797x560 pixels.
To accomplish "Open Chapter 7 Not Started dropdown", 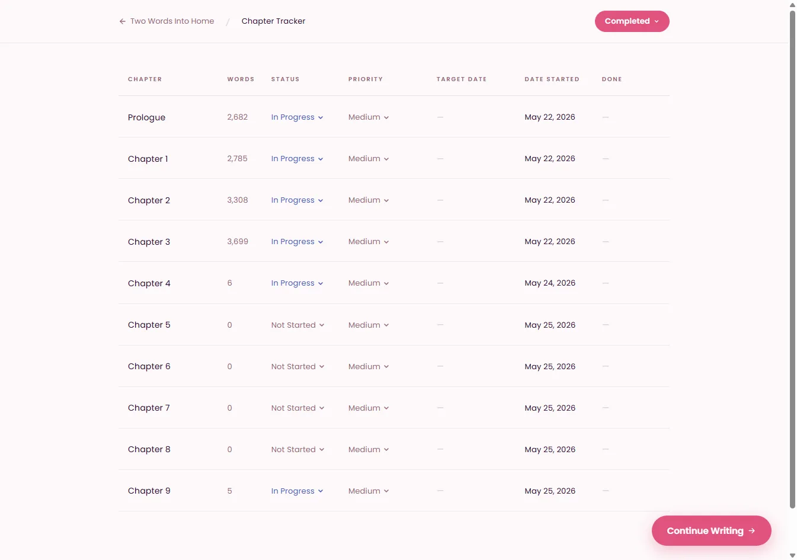I will [297, 408].
